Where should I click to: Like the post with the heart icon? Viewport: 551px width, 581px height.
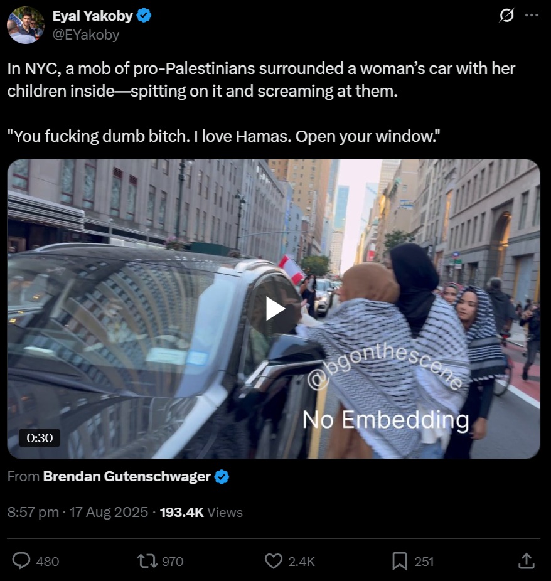[x=274, y=561]
